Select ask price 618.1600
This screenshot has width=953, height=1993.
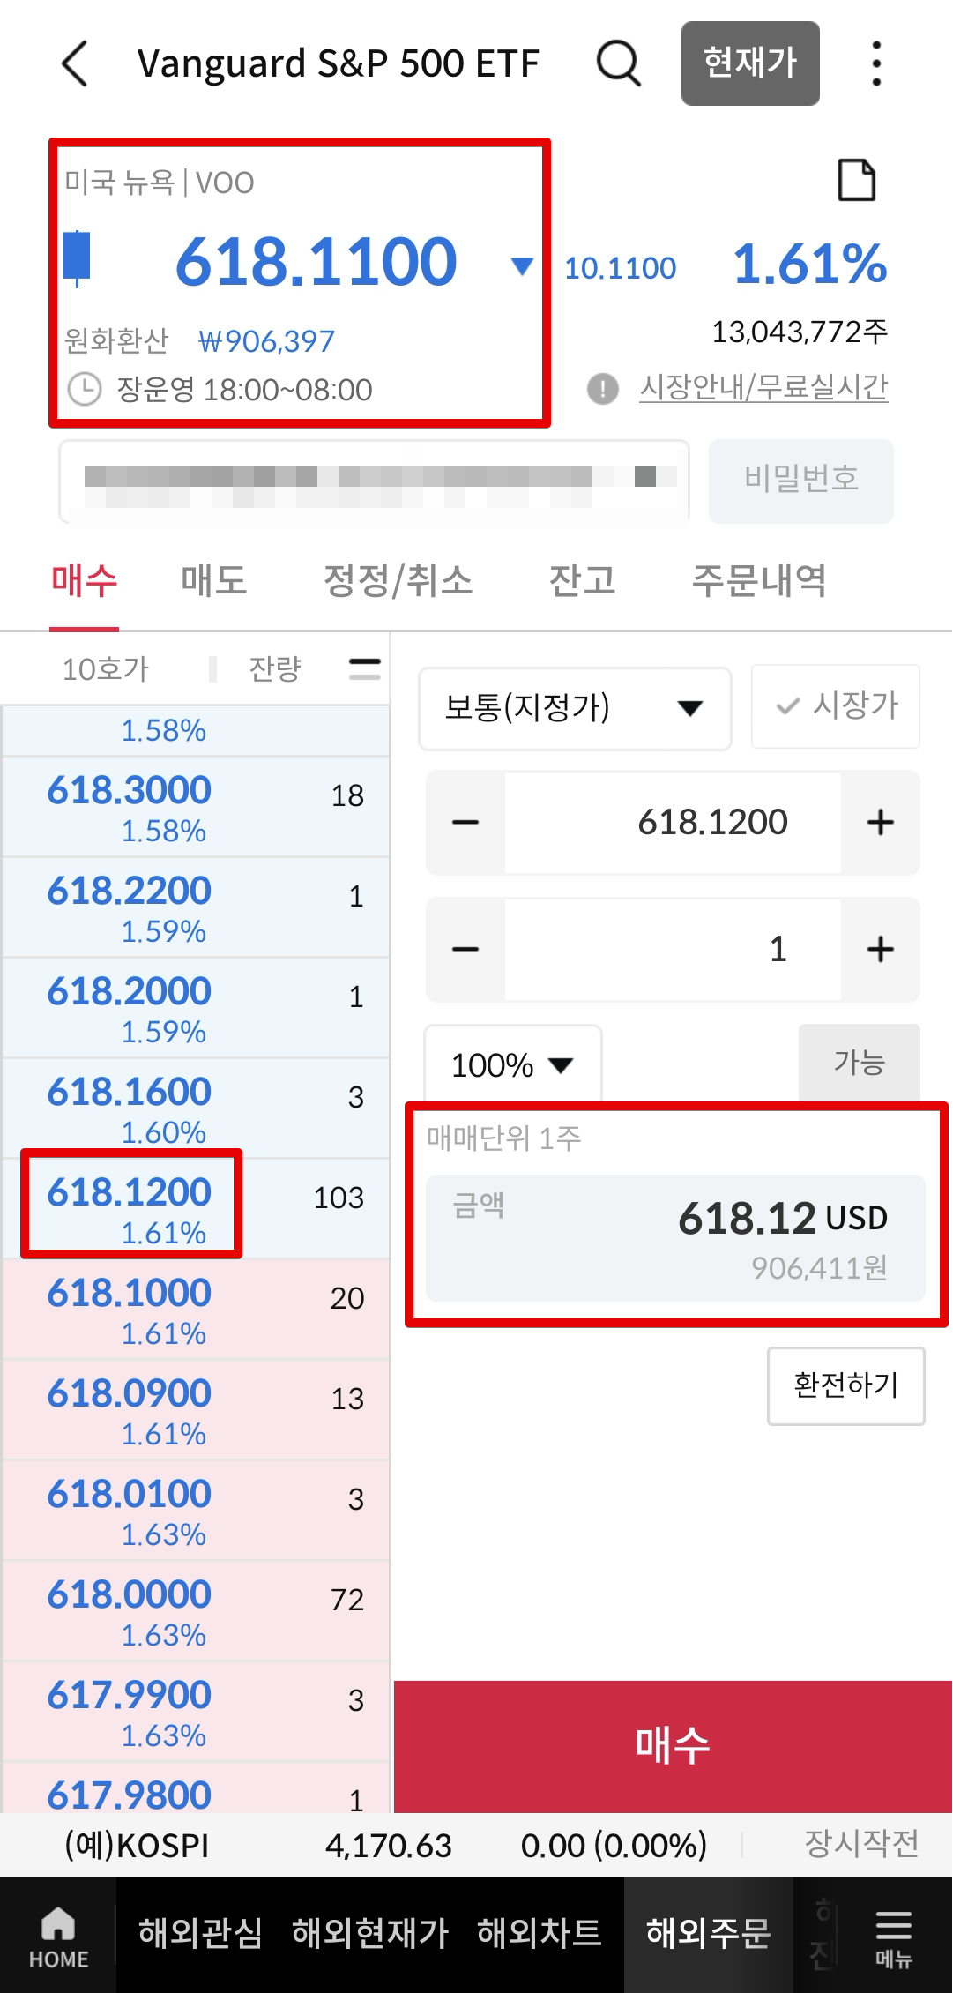coord(130,1093)
